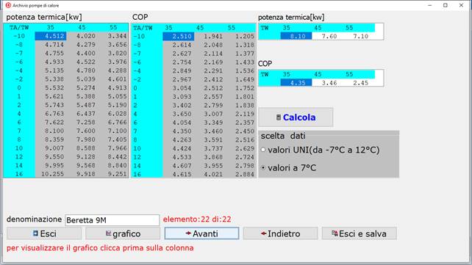Viewport: 472px width, 265px height.
Task: Click the COP table column header 55
Action: pyautogui.click(x=231, y=28)
